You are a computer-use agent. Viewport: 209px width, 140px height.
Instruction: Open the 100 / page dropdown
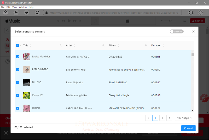pyautogui.click(x=184, y=118)
